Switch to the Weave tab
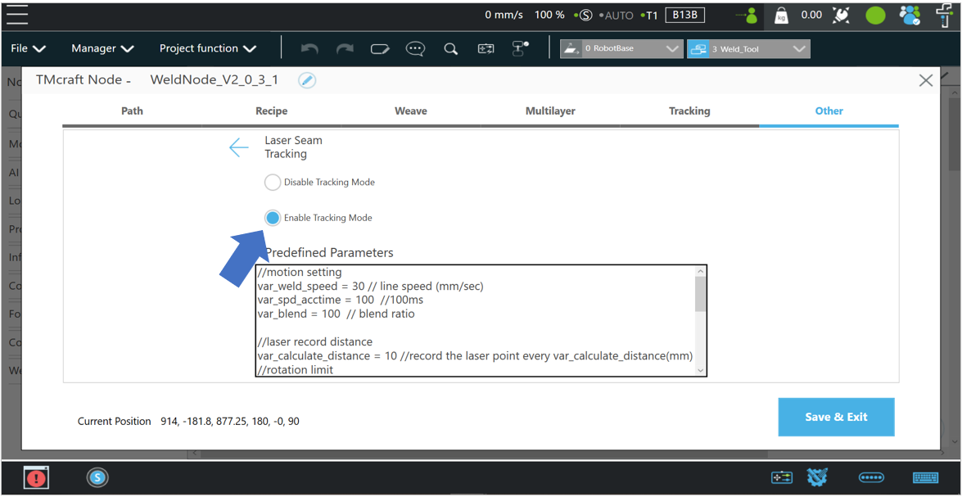Screen dimensions: 962x497 [411, 111]
